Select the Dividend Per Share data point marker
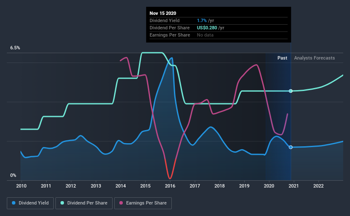 pyautogui.click(x=291, y=91)
